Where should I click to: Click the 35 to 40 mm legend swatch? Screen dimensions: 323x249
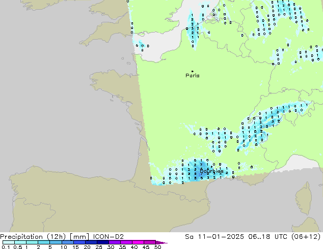point(126,242)
